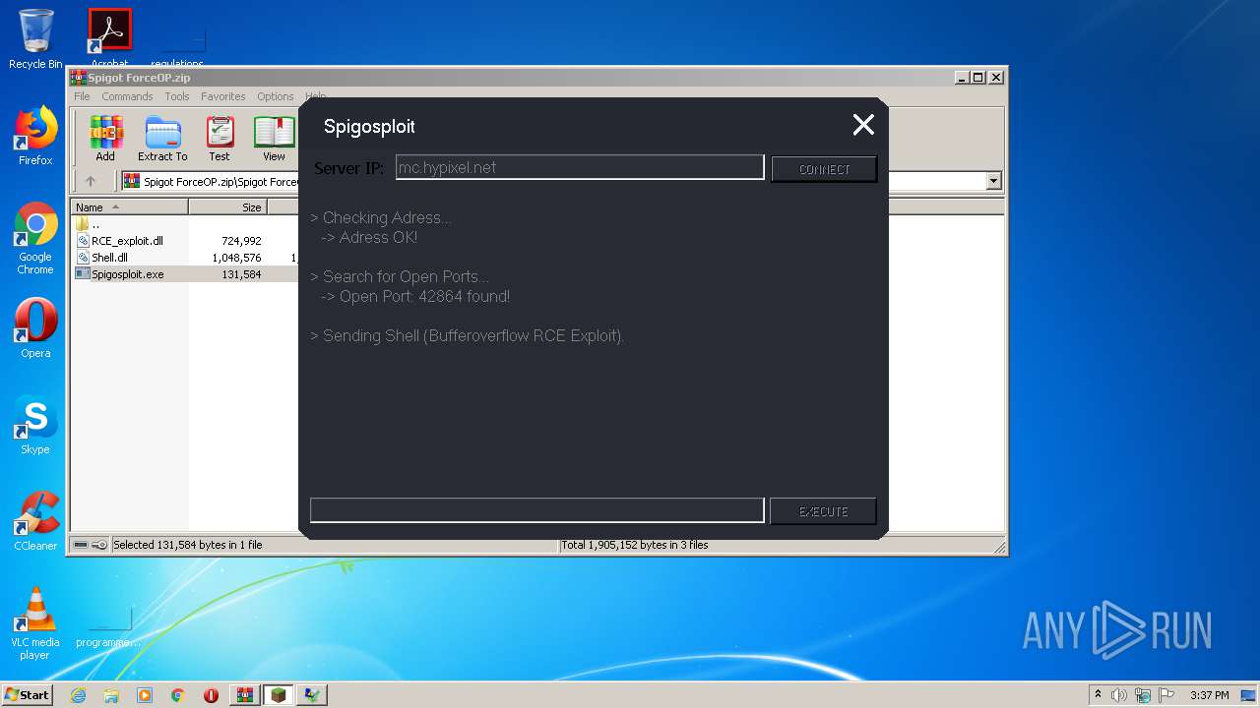
Task: Open the Favorites menu in WinRAR
Action: 223,96
